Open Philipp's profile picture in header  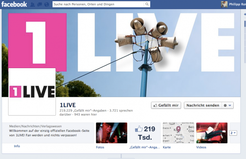pyautogui.click(x=224, y=4)
